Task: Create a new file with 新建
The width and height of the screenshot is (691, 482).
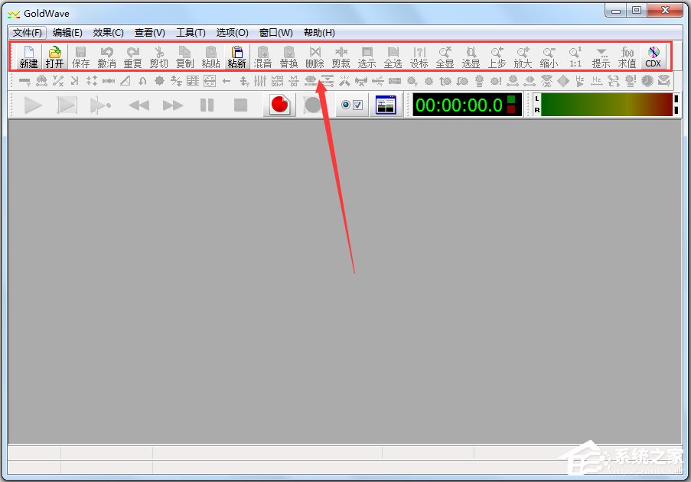Action: [x=28, y=57]
